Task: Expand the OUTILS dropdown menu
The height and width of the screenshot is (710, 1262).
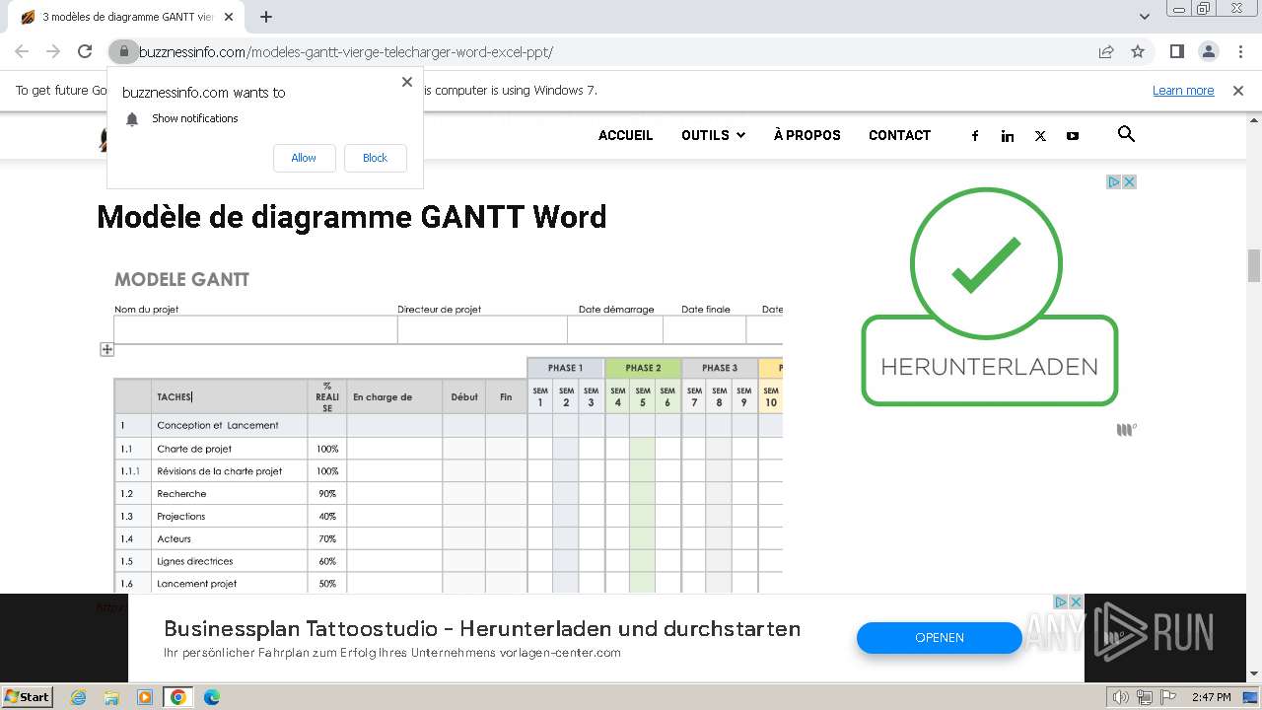Action: pyautogui.click(x=713, y=135)
